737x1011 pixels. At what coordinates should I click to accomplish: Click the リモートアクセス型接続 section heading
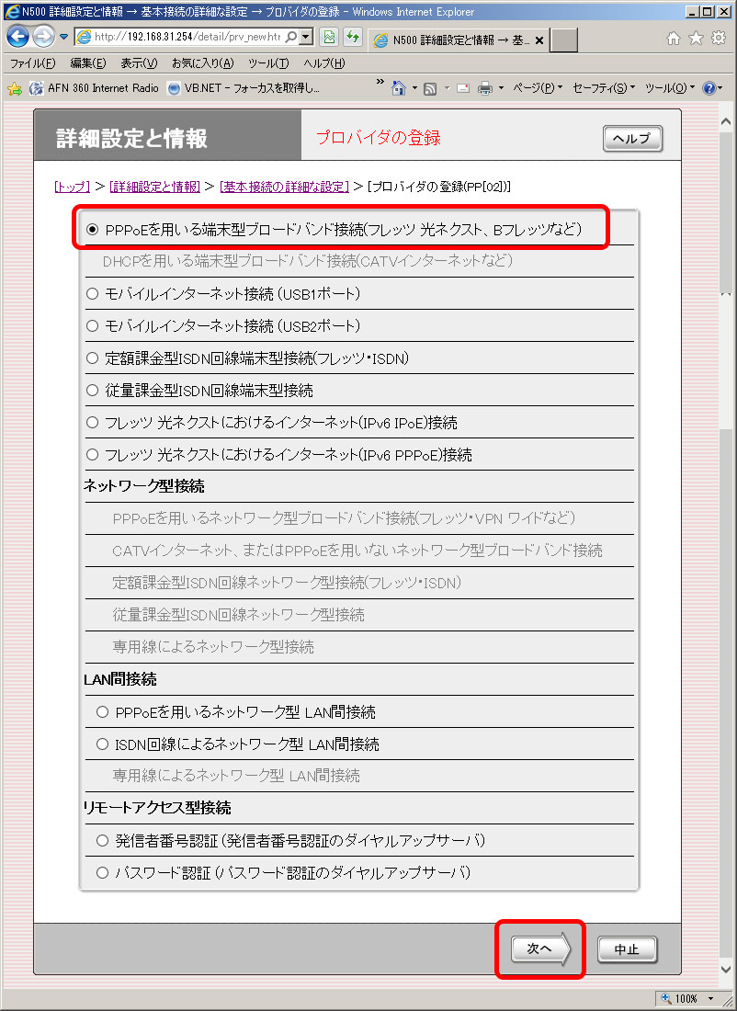tap(157, 808)
